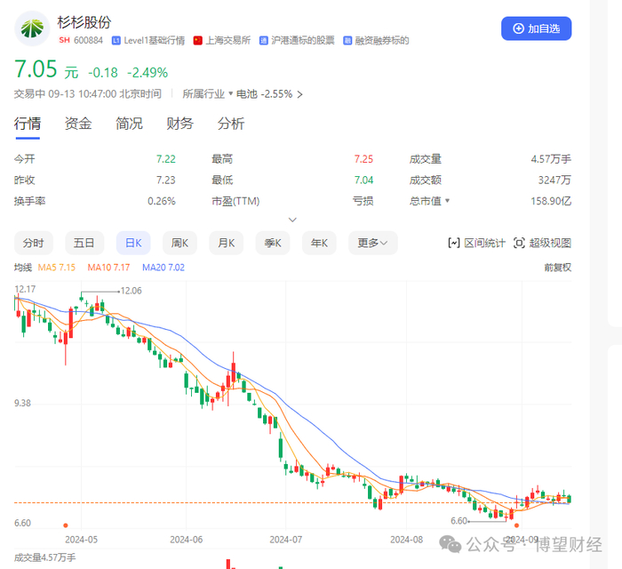Click the 换手率 value 0.26%
Viewport: 622px width, 569px height.
pos(162,201)
